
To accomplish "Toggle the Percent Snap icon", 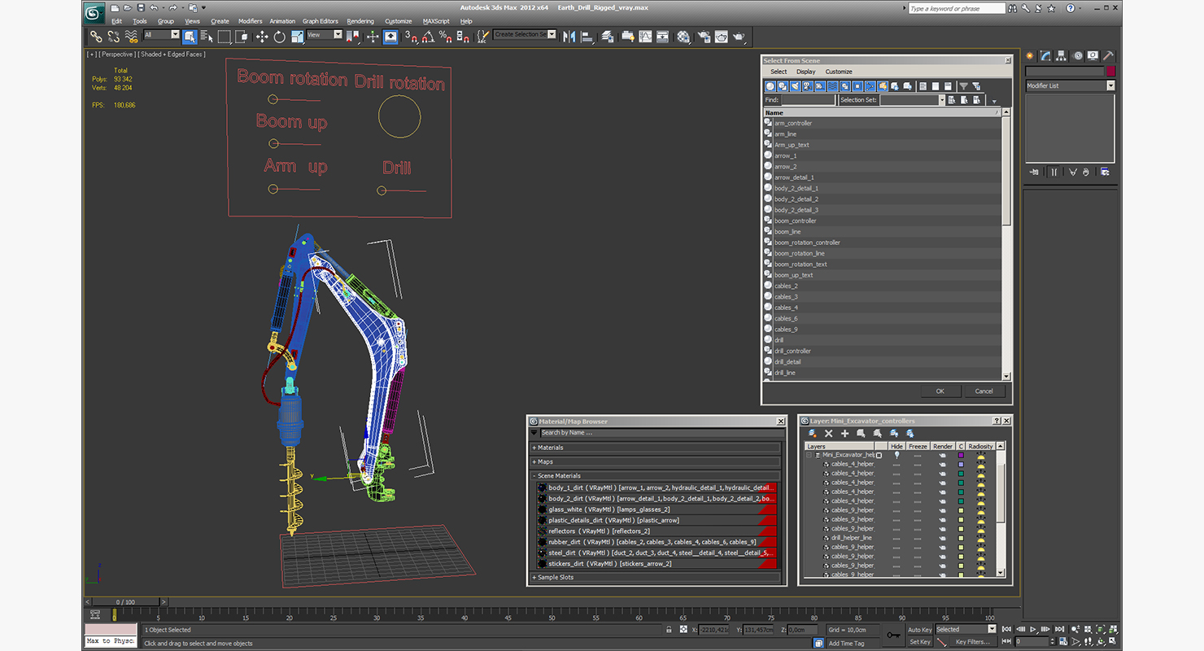I will 446,37.
